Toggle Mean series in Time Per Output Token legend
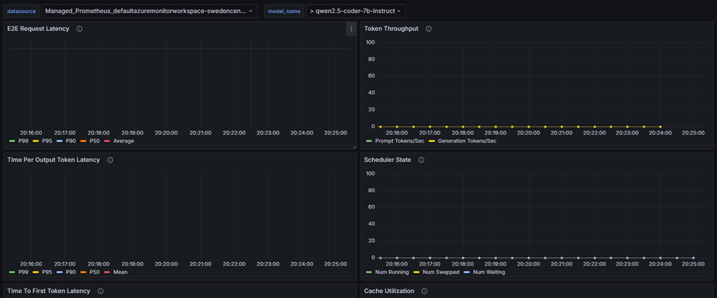 pos(120,272)
